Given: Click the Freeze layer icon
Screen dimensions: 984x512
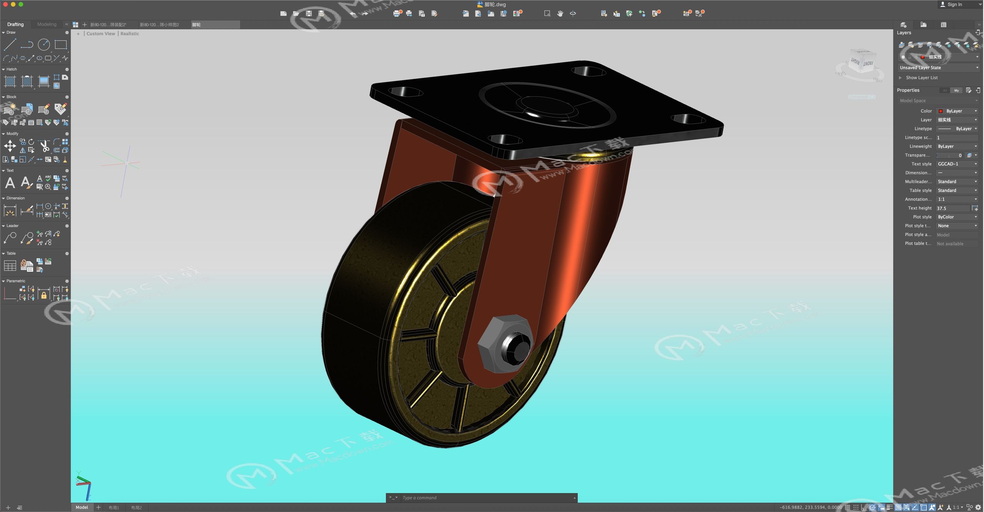Looking at the screenshot, I should coord(948,45).
